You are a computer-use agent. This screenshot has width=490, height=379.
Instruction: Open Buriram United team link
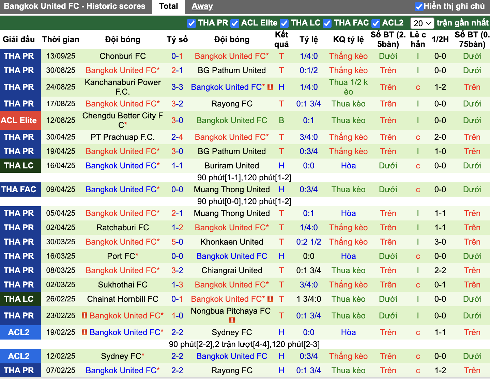point(232,166)
